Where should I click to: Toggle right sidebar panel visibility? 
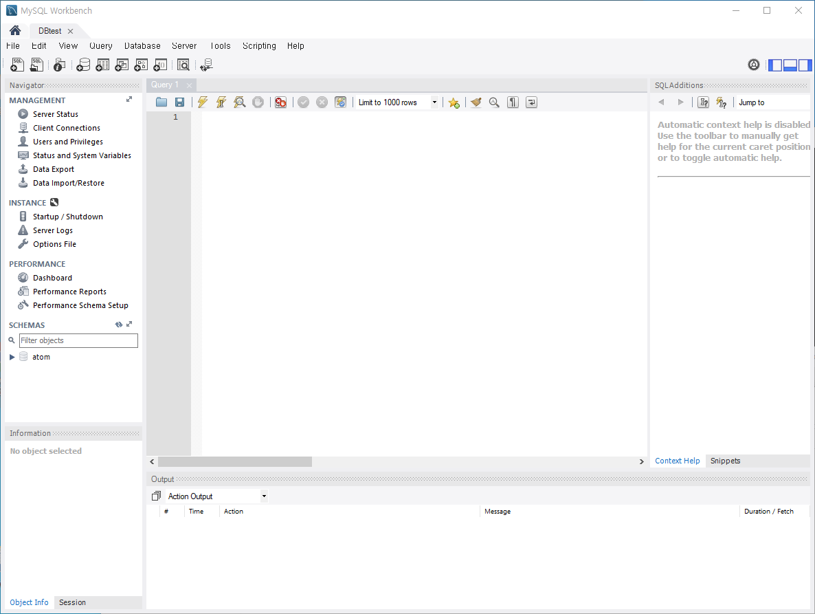pos(805,65)
